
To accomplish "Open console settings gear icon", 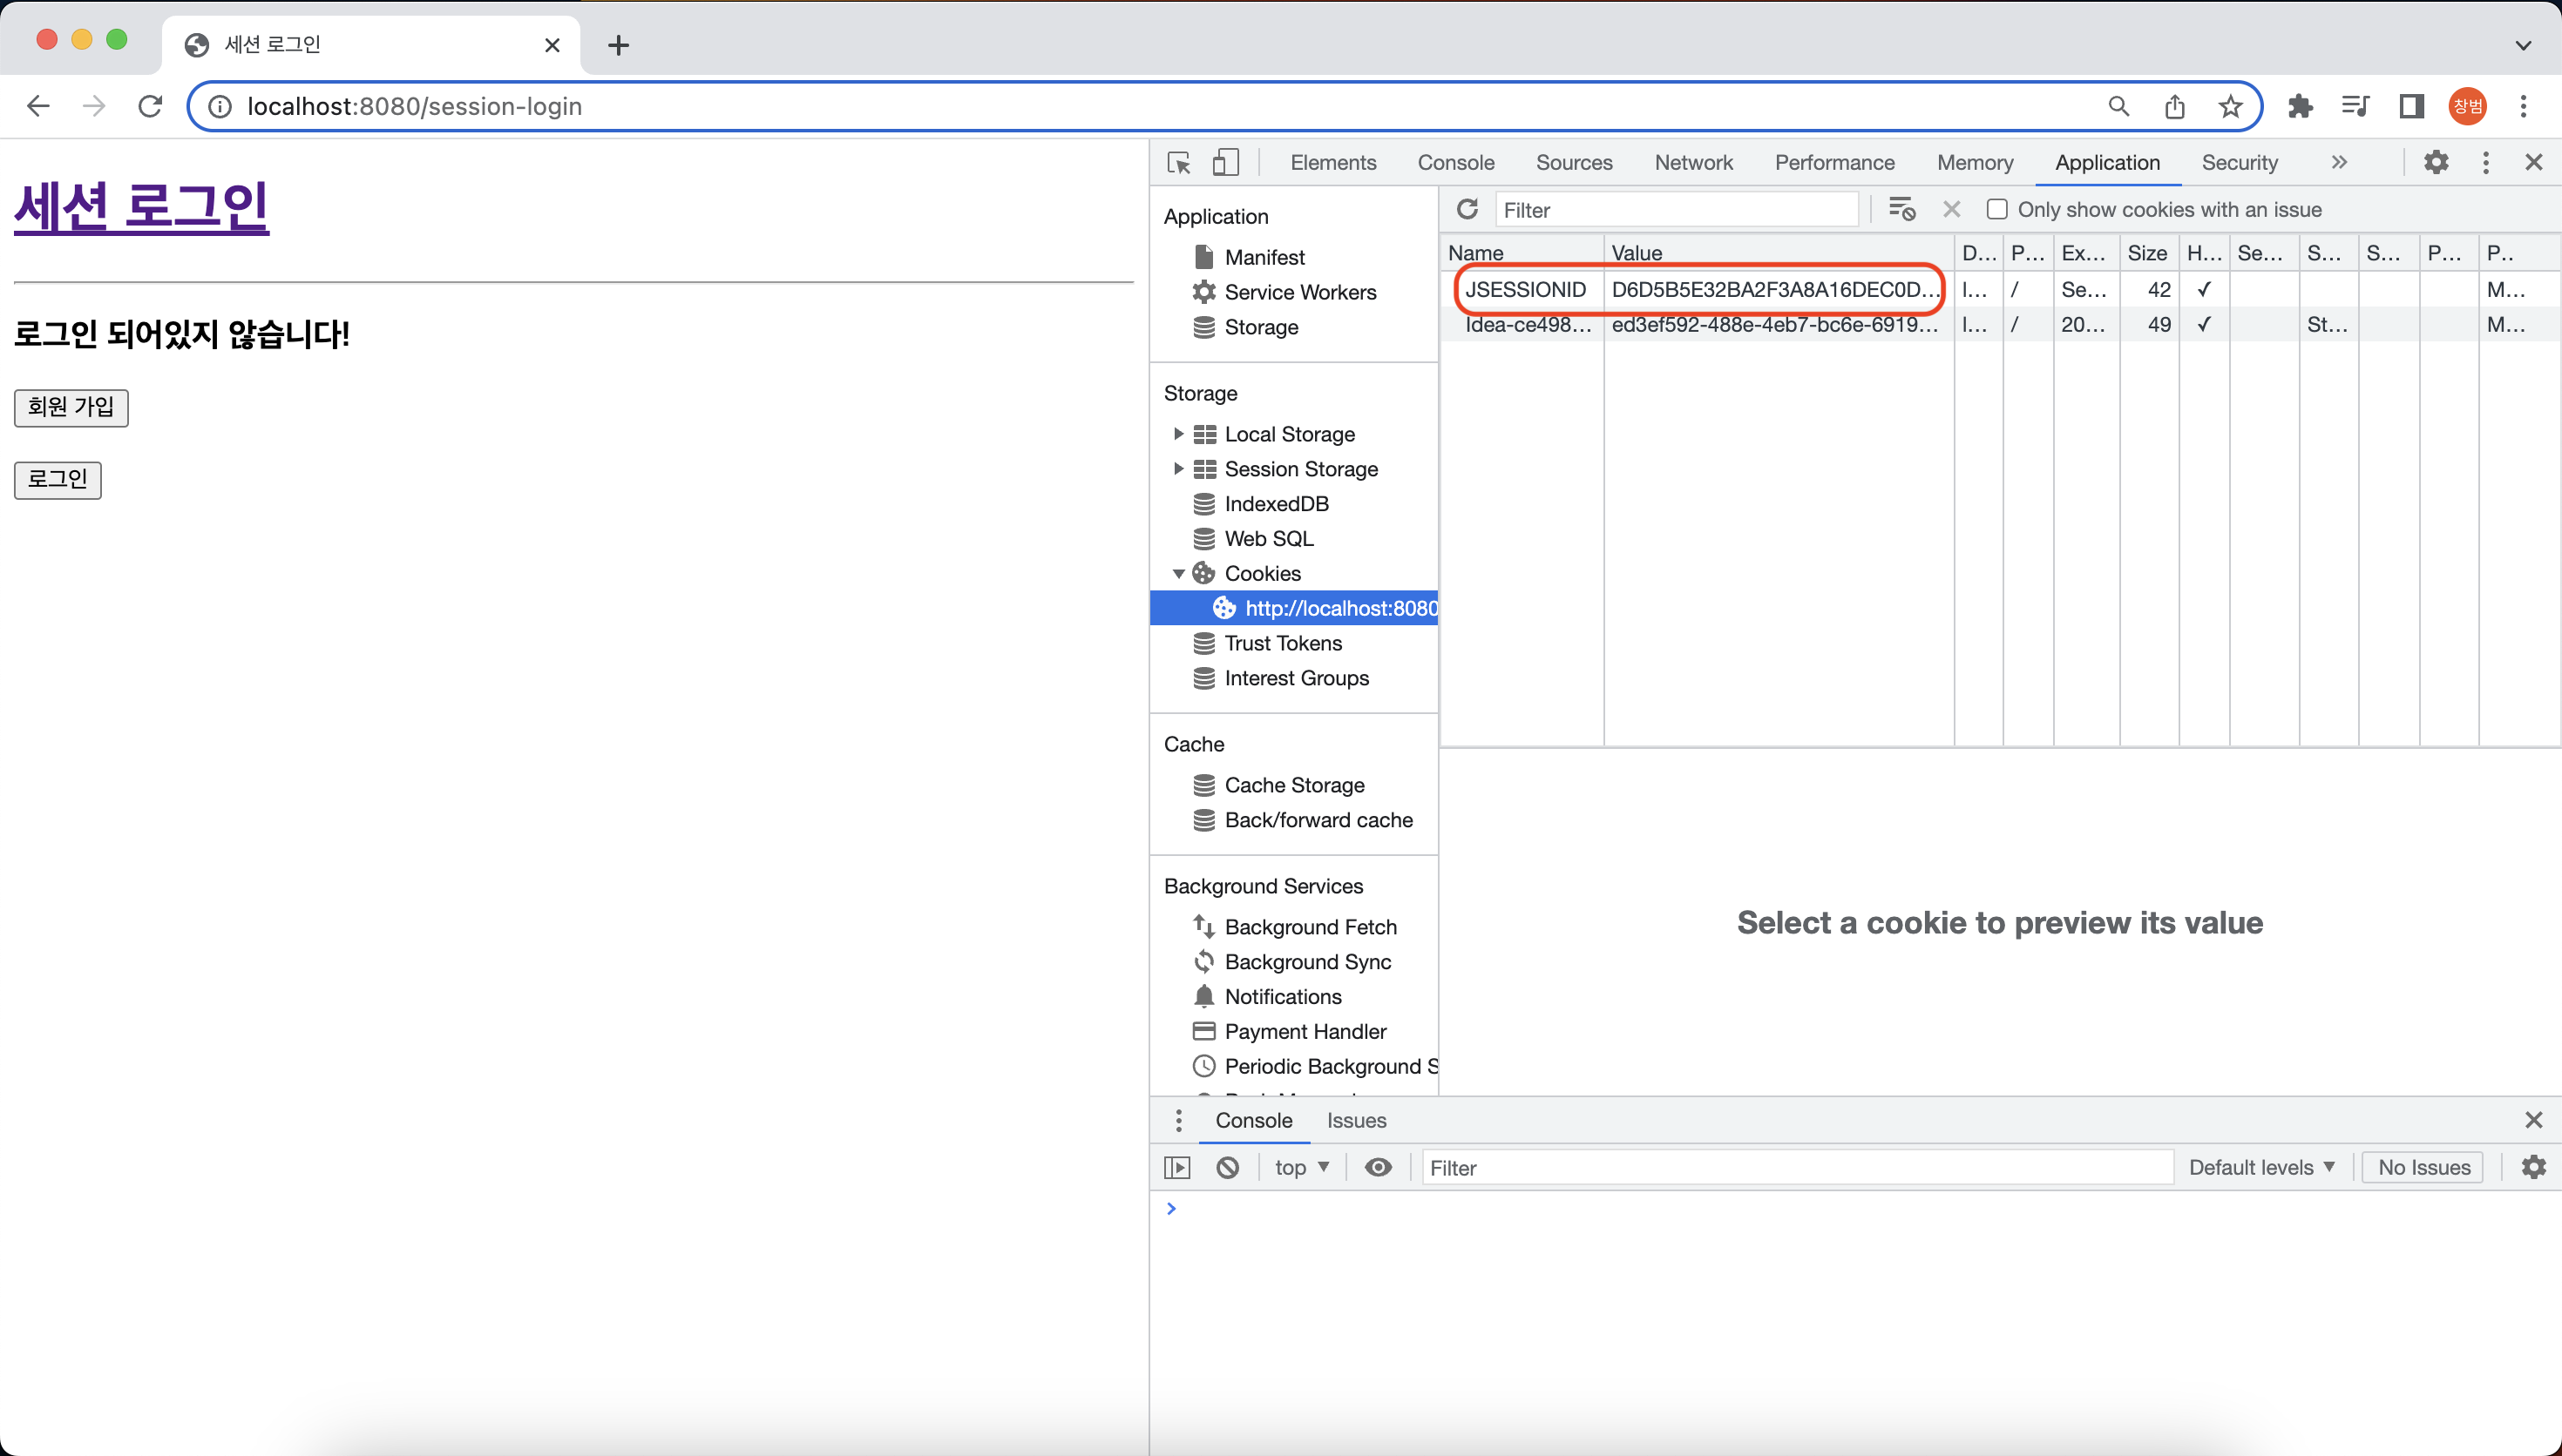I will pos(2533,1167).
